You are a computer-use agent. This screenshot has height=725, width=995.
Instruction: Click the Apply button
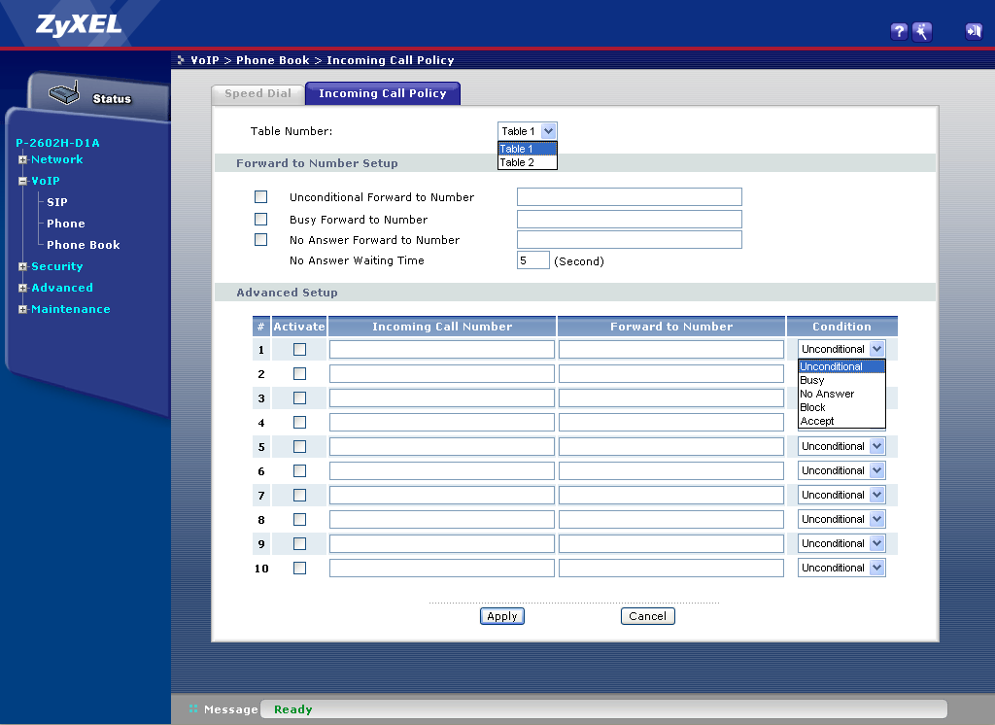pos(502,616)
